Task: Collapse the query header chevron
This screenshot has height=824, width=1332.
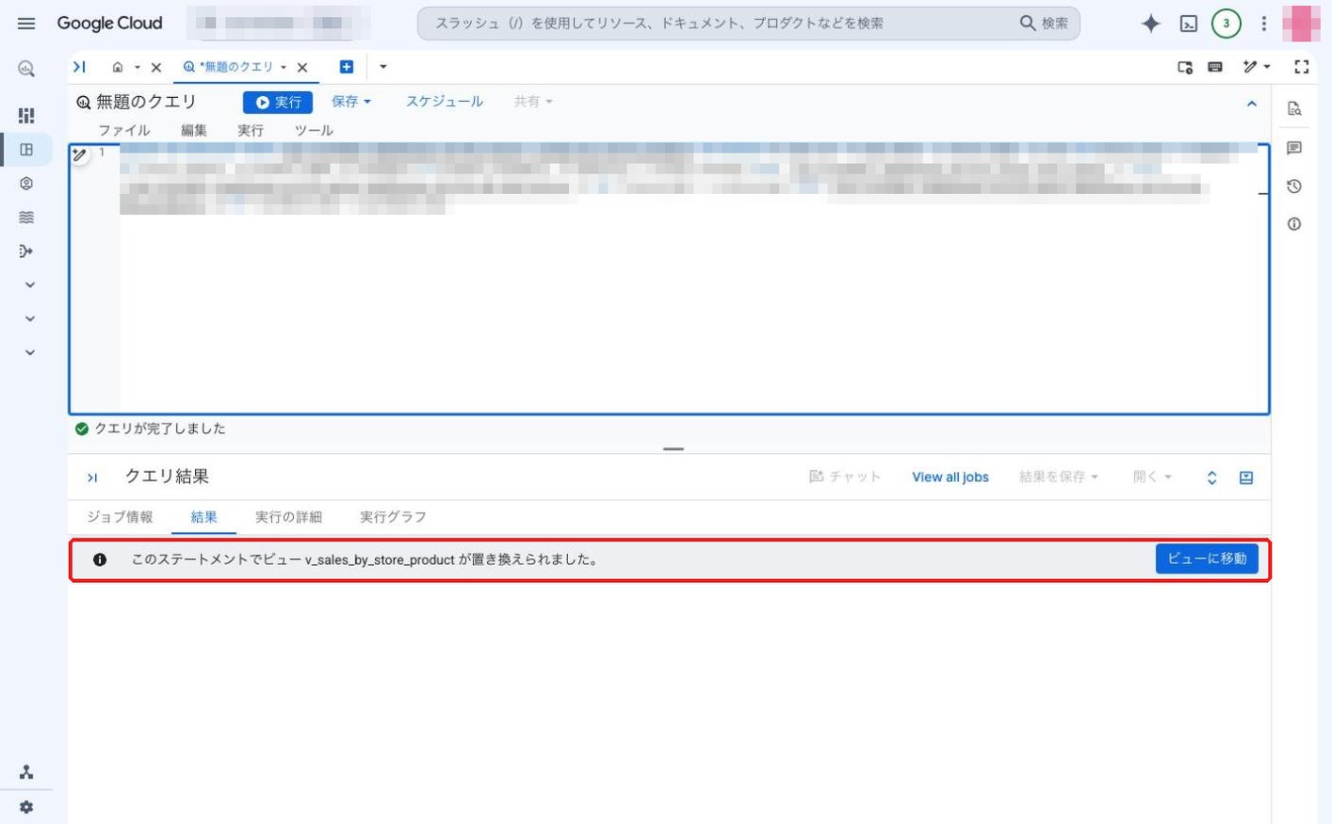Action: coord(1252,104)
